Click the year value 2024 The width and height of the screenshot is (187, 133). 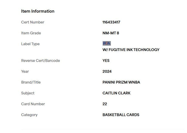tap(107, 71)
